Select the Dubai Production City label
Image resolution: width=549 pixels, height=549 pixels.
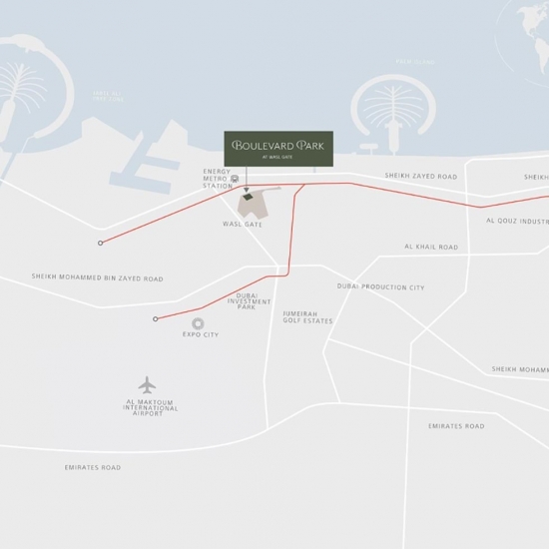[381, 287]
